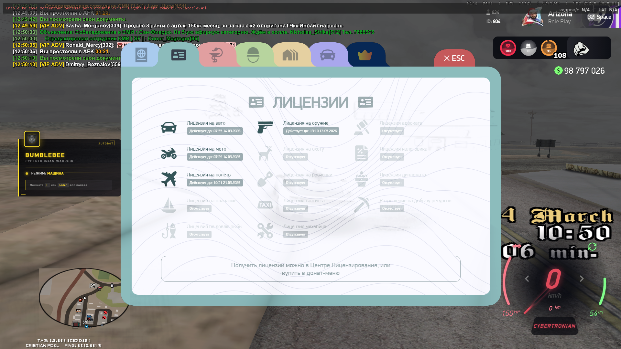Close the documents window with ESC
Image resolution: width=621 pixels, height=349 pixels.
tap(454, 58)
